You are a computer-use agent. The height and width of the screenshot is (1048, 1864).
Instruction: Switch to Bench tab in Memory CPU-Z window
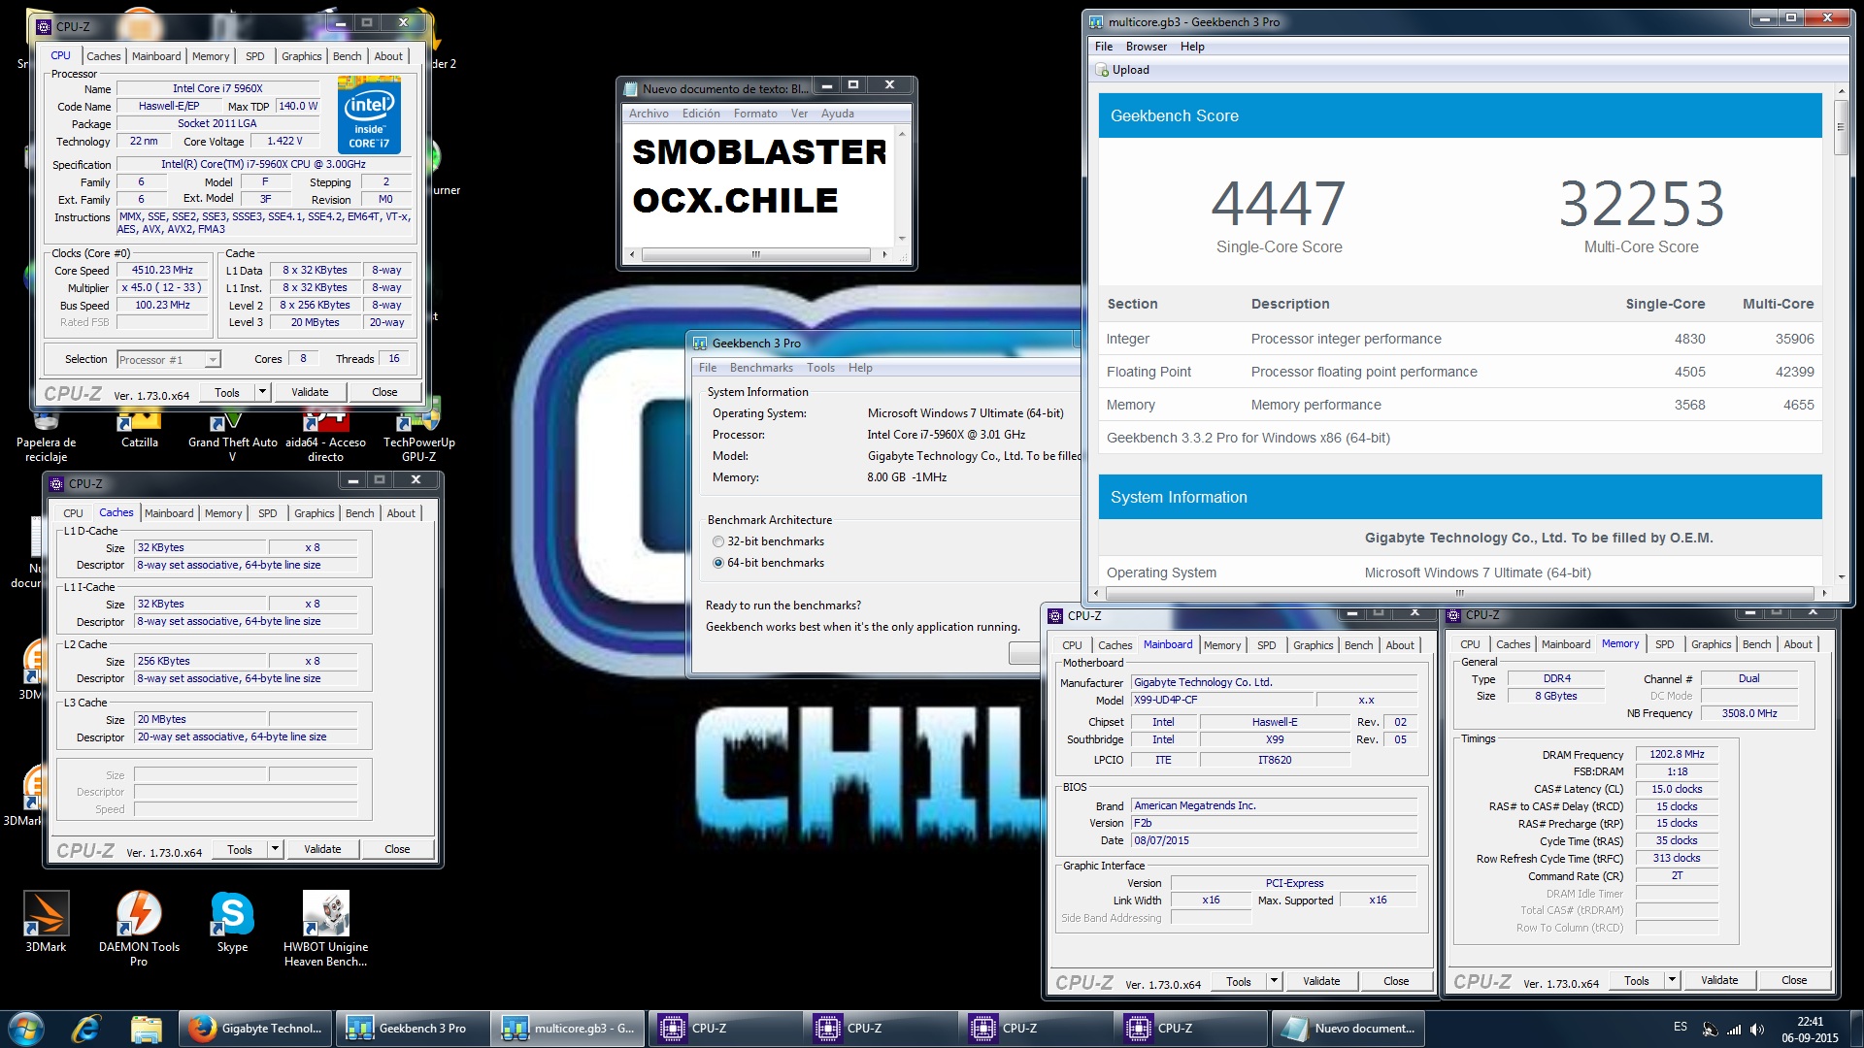tap(1756, 644)
